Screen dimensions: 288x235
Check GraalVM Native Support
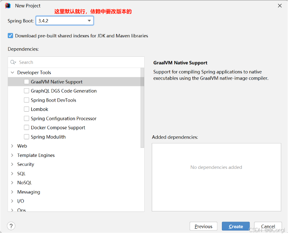point(27,81)
